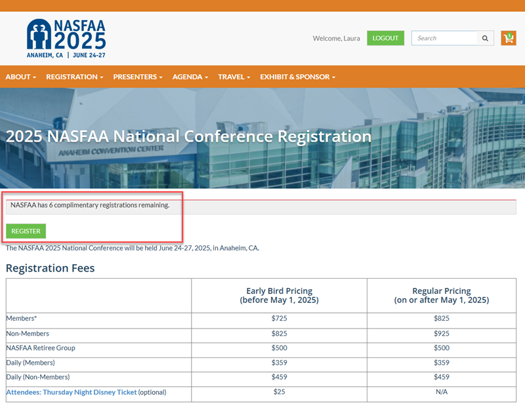Log out using the LOGOUT button

385,38
